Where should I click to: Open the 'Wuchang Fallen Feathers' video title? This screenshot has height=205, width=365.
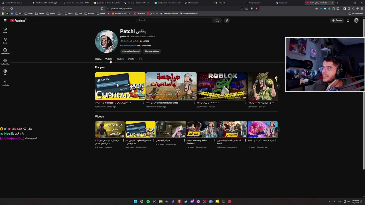point(197,142)
